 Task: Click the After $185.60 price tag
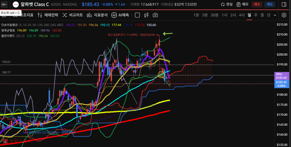point(282,76)
